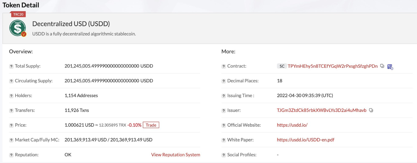
Task: Open contract address TPYmHEhy5n8TCEfYGqW2rPxsghSfzghPDn
Action: (x=332, y=66)
